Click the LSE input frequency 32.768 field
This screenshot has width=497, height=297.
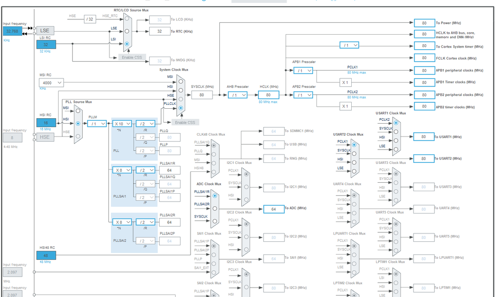coord(12,31)
